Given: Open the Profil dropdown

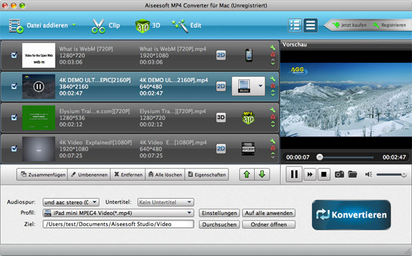Looking at the screenshot, I should pyautogui.click(x=118, y=213).
